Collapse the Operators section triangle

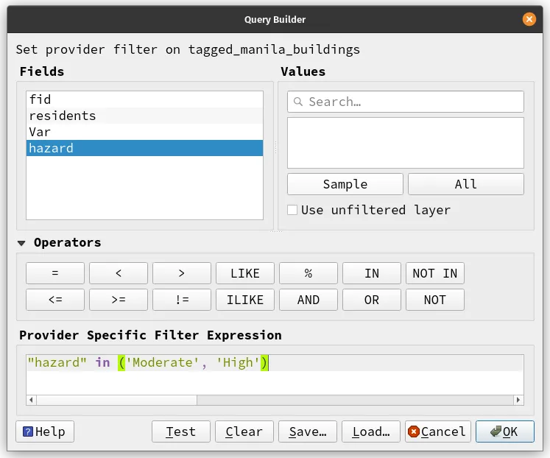click(22, 243)
